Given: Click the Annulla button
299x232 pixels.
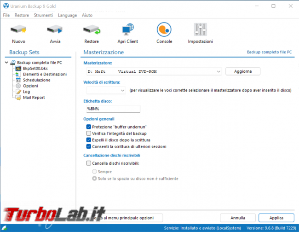Looking at the screenshot, I should tap(238, 218).
